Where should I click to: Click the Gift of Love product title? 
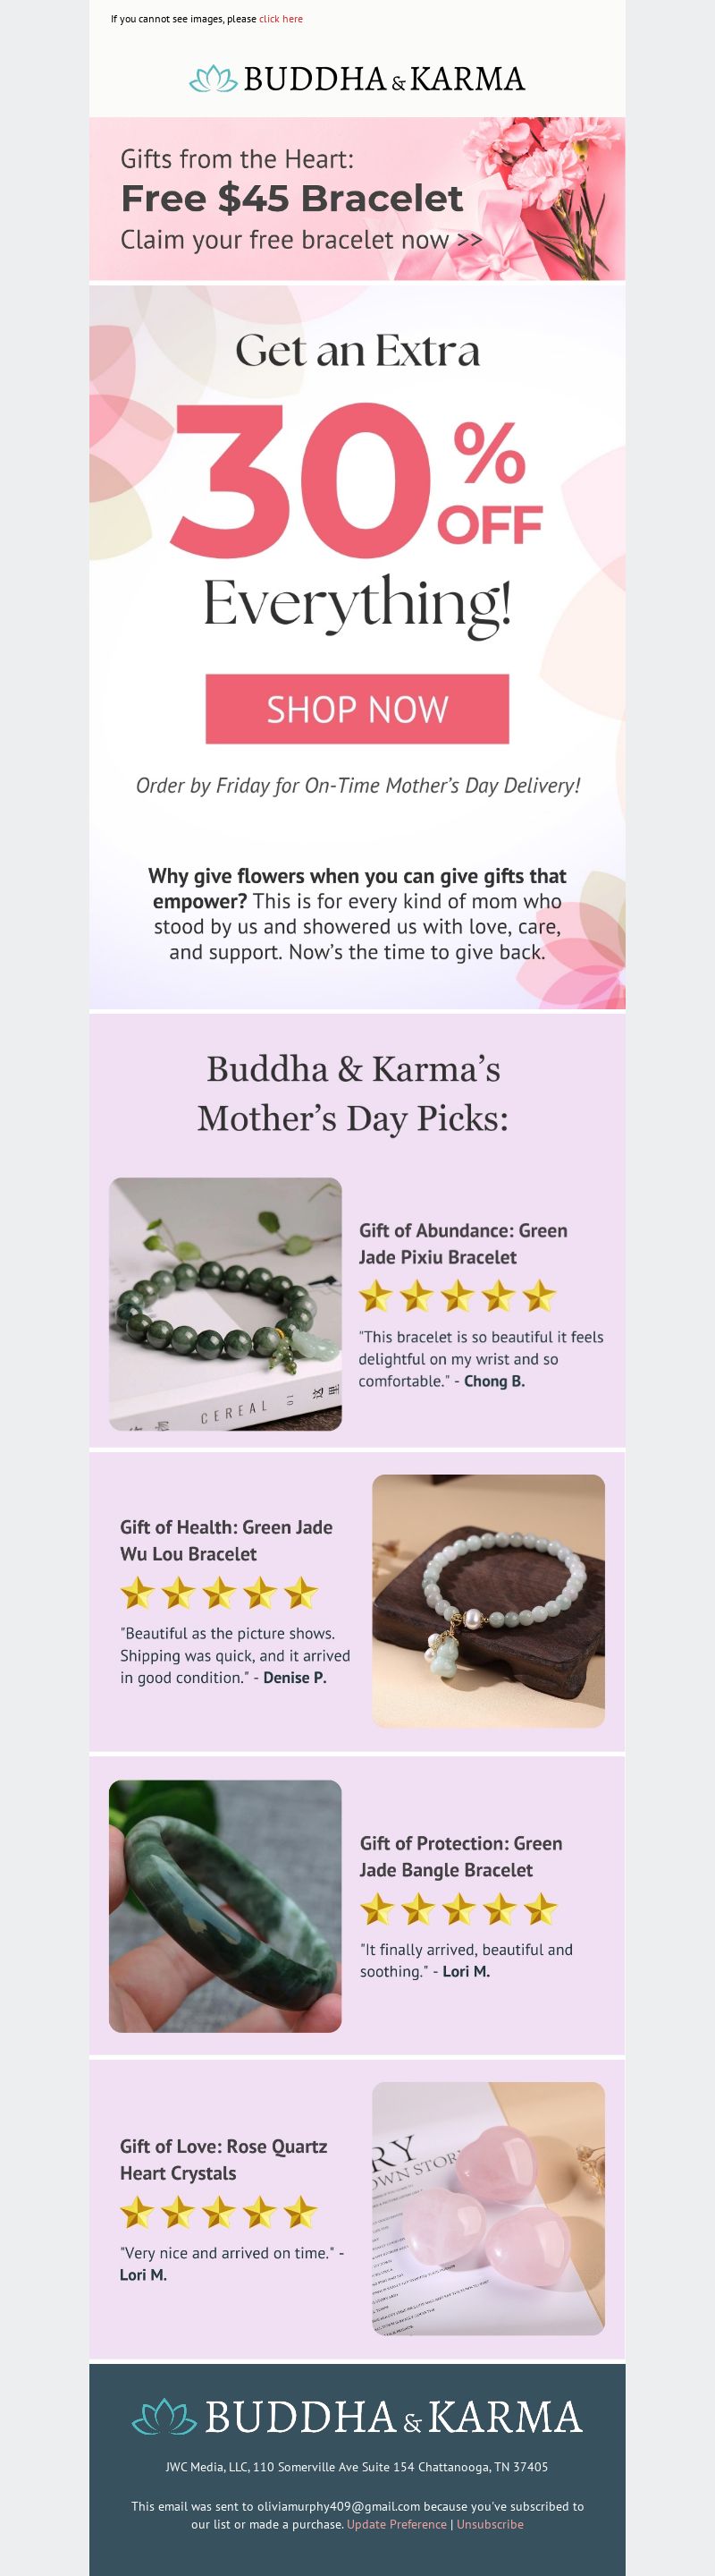[223, 2159]
